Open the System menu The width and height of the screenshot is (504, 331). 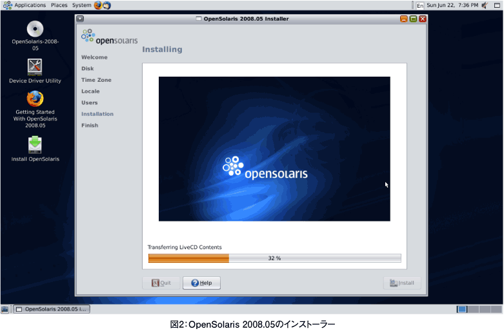(82, 5)
